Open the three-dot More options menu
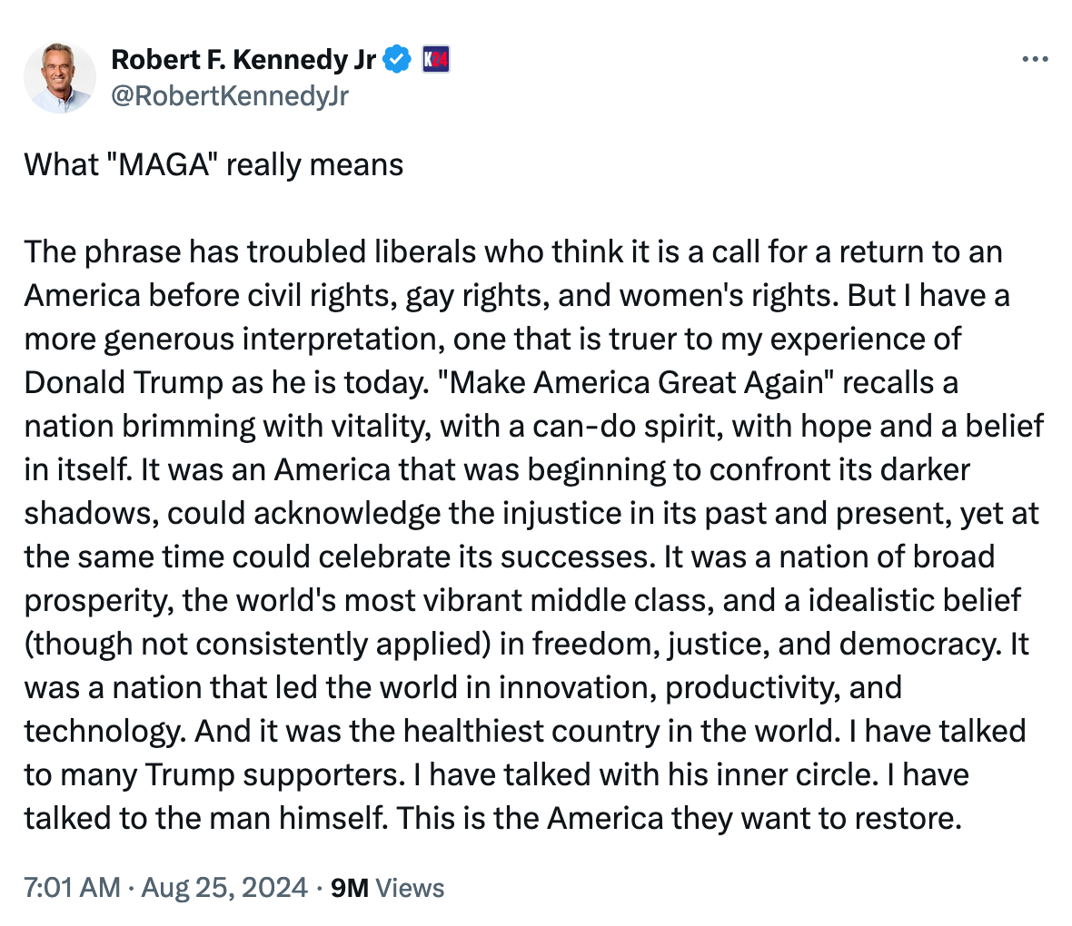The image size is (1072, 926). point(1035,60)
